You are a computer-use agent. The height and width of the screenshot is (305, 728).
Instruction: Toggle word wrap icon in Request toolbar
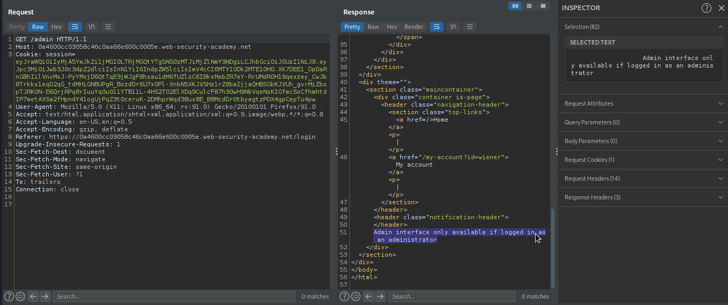[74, 27]
